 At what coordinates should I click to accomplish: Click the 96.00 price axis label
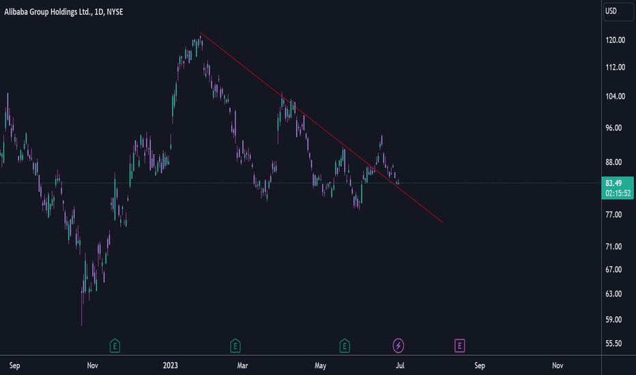pyautogui.click(x=613, y=128)
